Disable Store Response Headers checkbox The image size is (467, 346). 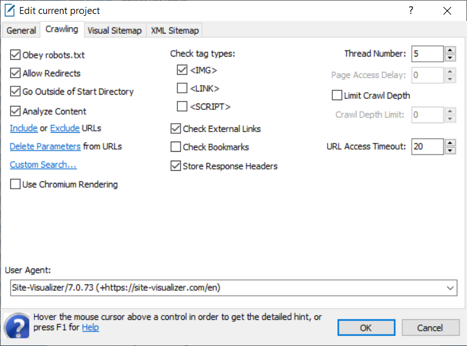click(176, 166)
